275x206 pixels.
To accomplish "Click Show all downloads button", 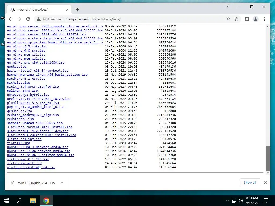I will [x=250, y=183].
